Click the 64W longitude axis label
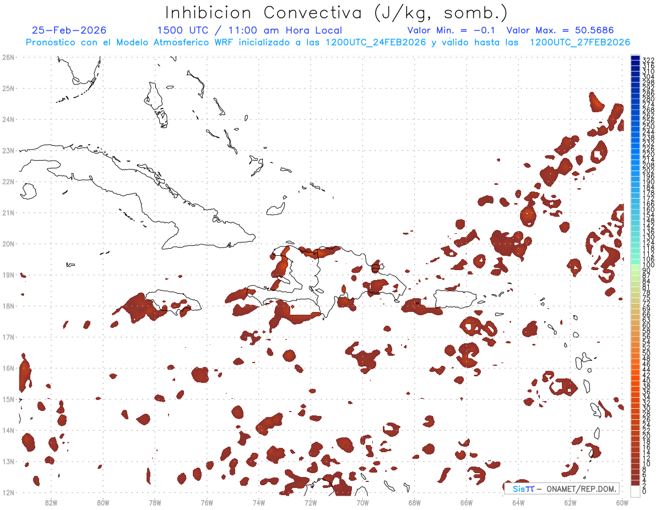The width and height of the screenshot is (661, 510). point(518,502)
